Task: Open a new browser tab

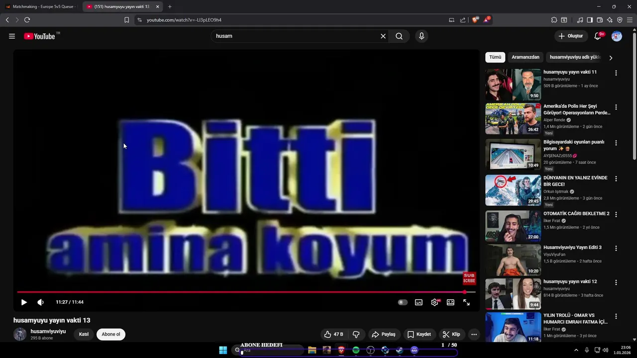Action: tap(170, 6)
